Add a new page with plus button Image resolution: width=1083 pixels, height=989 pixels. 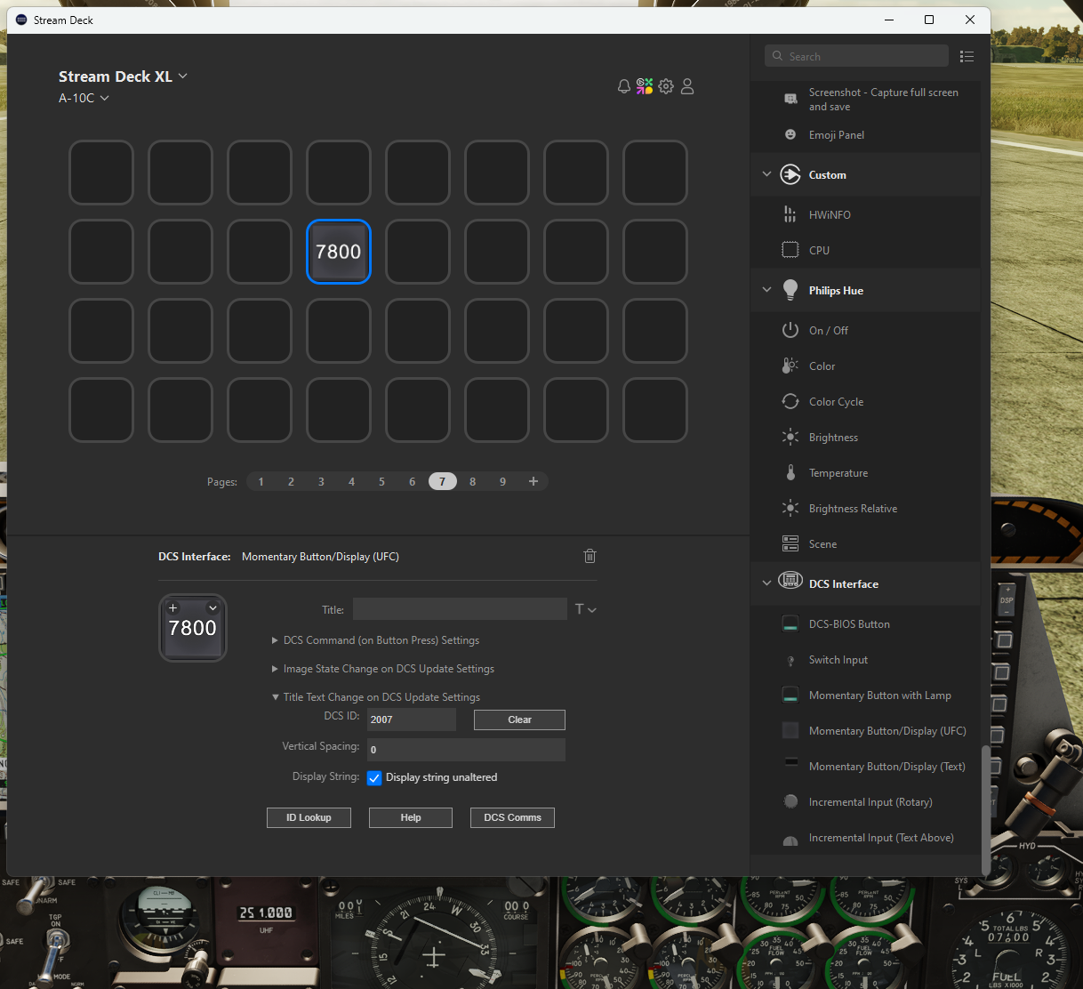533,481
